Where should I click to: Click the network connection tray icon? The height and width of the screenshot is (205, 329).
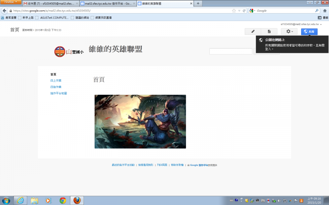click(285, 200)
